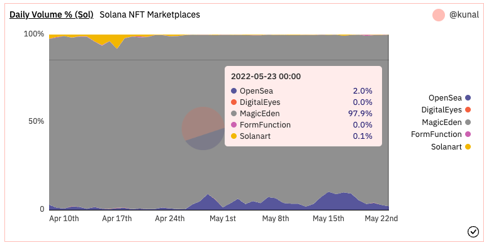Viewport: 484px width, 245px height.
Task: Click the May 8th axis label
Action: 275,219
